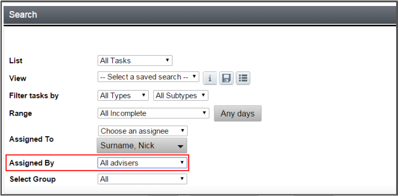The image size is (398, 196).
Task: Open the All Incomplete range dropdown
Action: coord(154,113)
